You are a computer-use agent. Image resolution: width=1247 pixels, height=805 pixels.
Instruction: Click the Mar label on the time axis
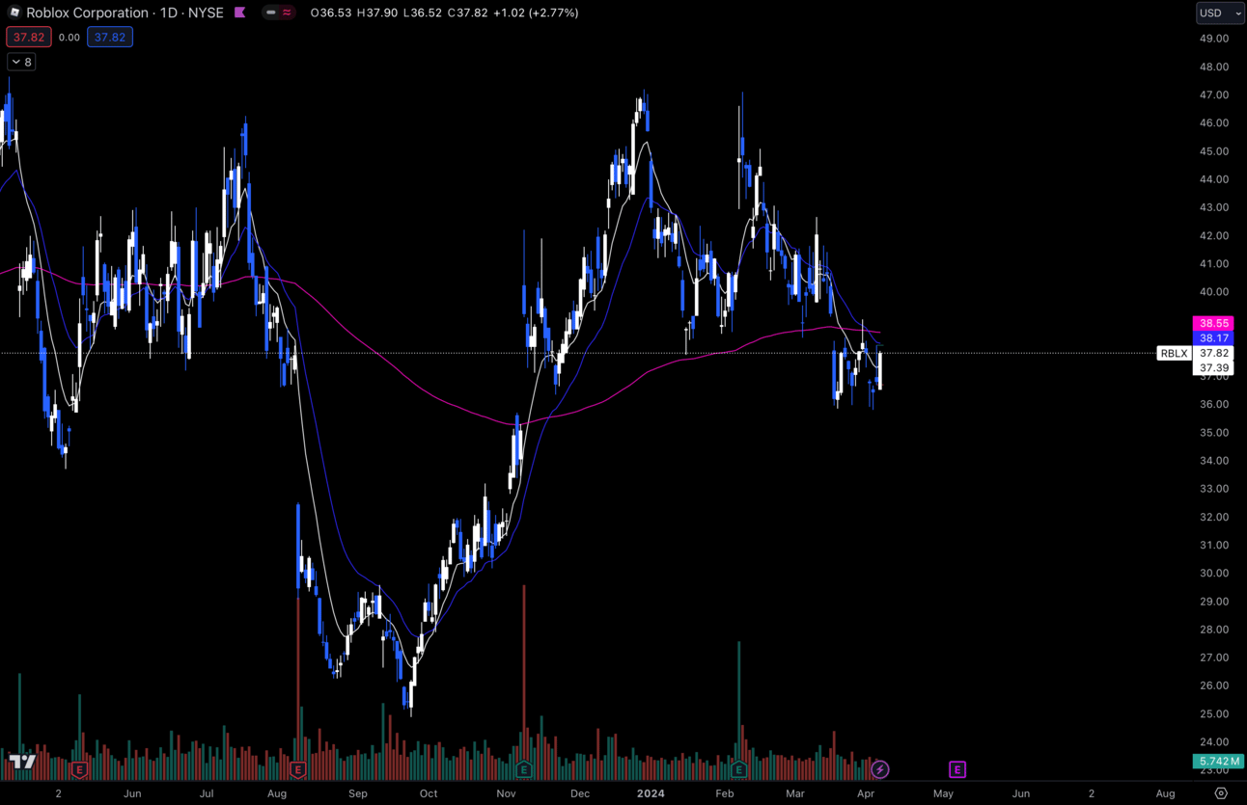pos(794,793)
